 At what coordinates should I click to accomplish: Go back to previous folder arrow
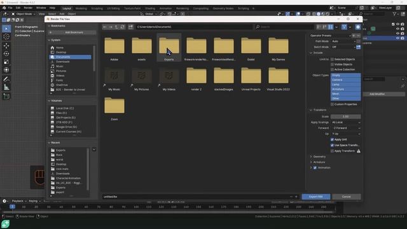point(105,27)
